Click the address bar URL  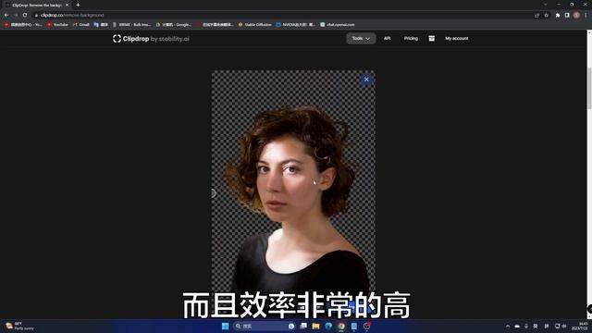72,15
